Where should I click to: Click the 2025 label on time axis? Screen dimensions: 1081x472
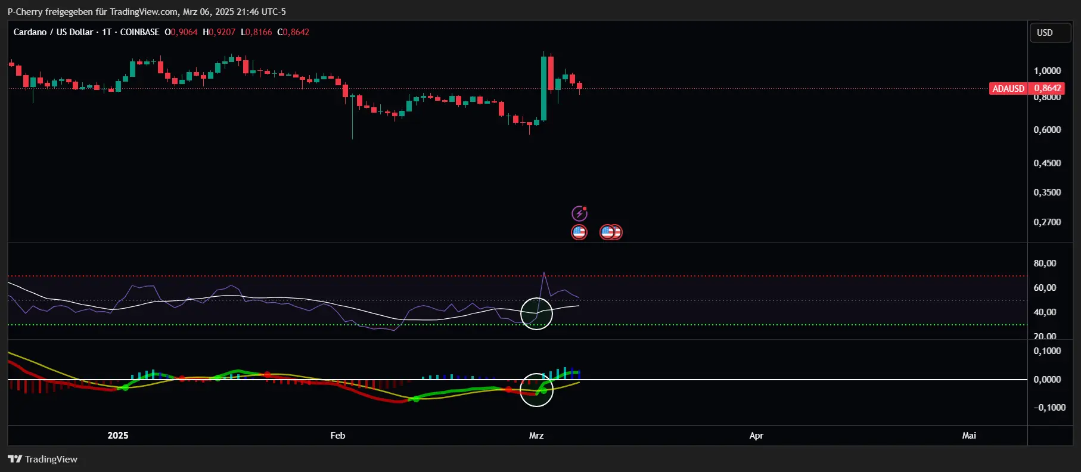point(118,436)
